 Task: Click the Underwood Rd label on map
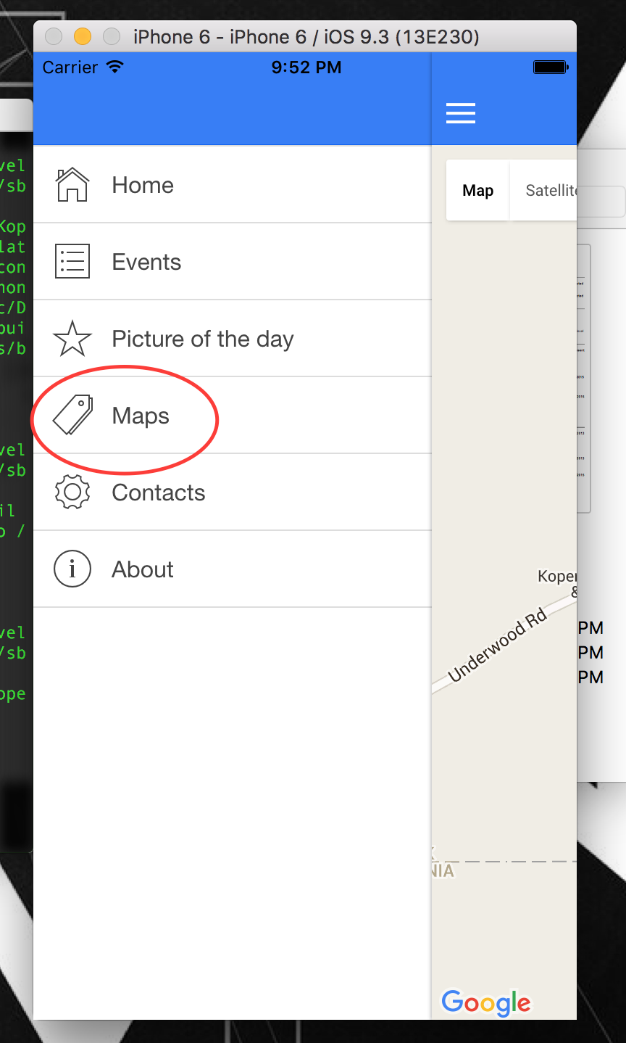498,646
